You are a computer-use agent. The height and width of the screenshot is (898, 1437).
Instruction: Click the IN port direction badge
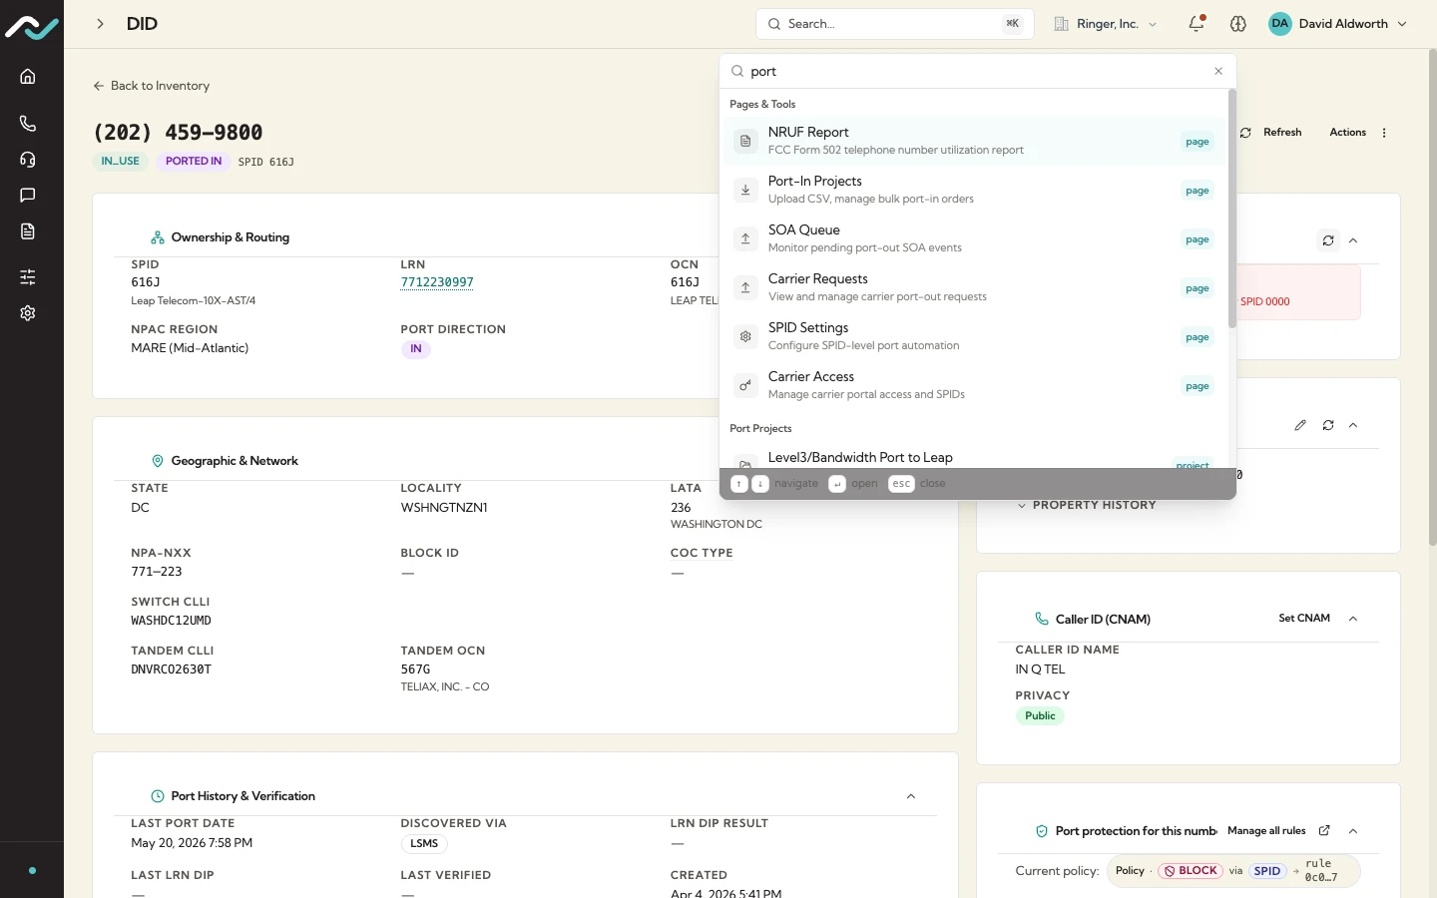click(x=416, y=349)
